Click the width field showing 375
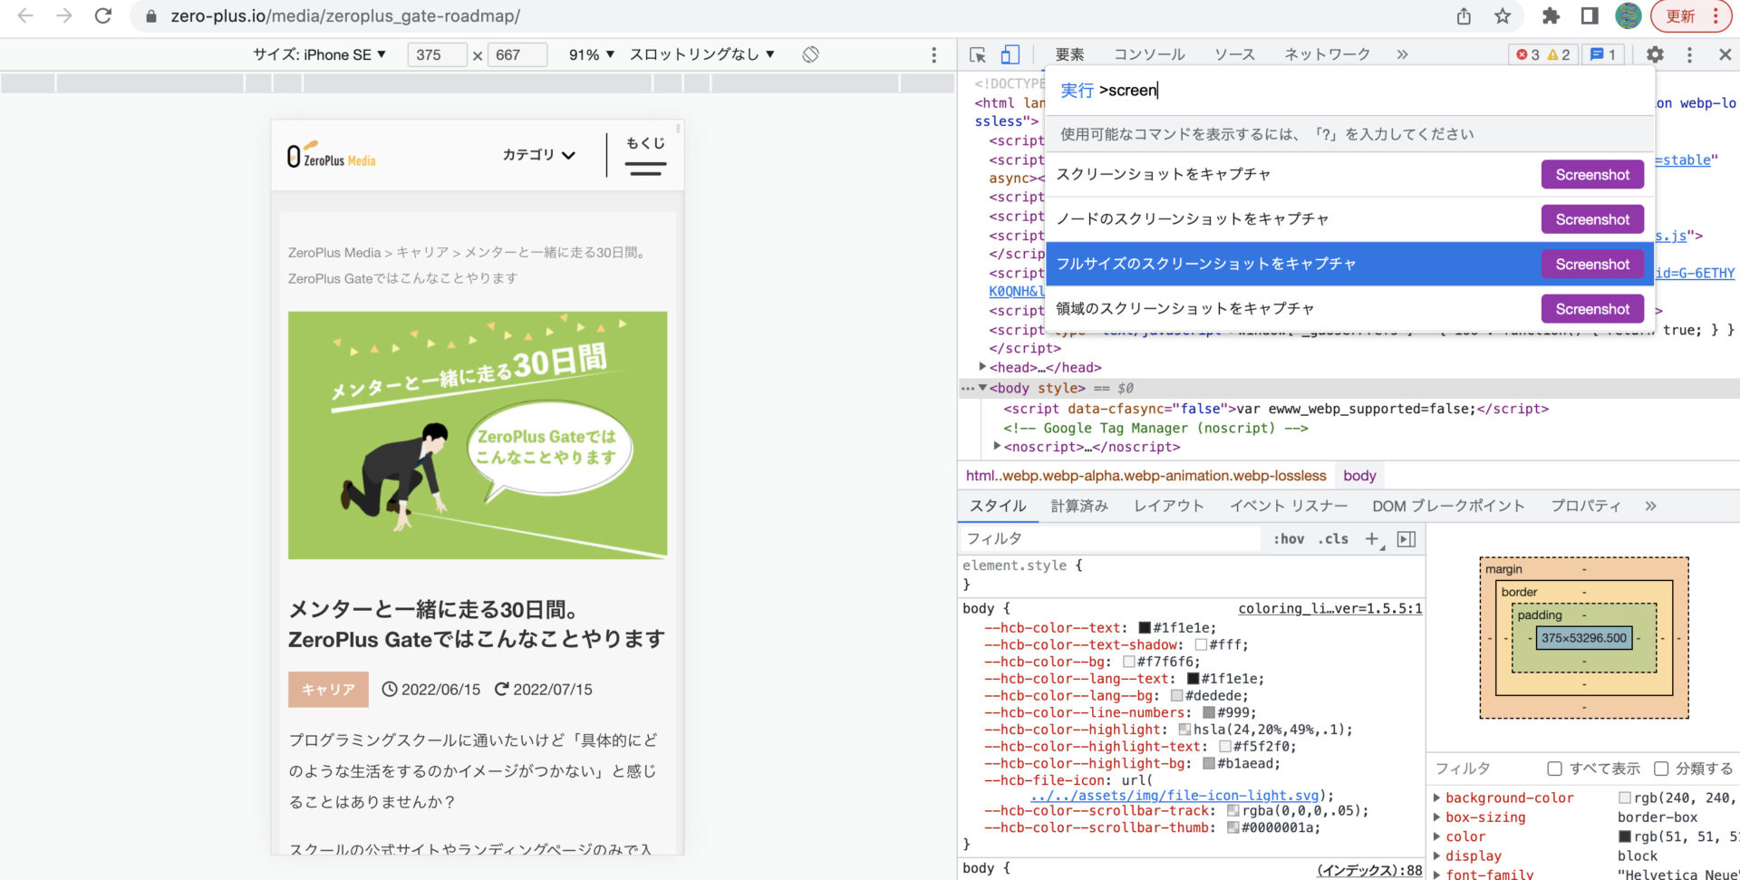The height and width of the screenshot is (880, 1740). (x=437, y=54)
